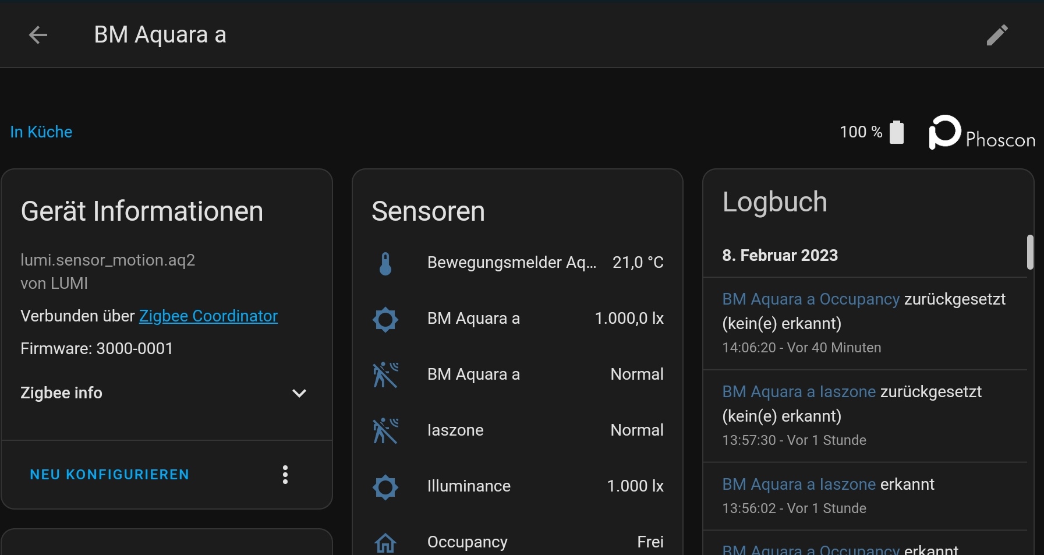
Task: Click the battery level icon
Action: tap(897, 132)
